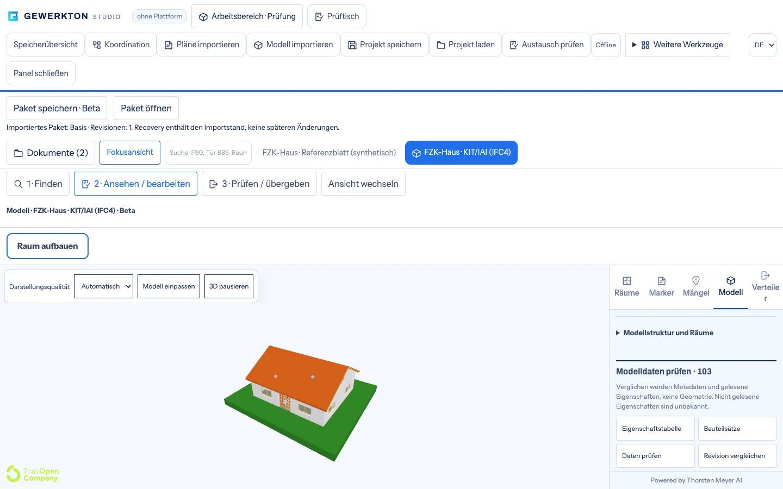Open the Arbeitsbereich Prüfung workspace button

[x=247, y=16]
